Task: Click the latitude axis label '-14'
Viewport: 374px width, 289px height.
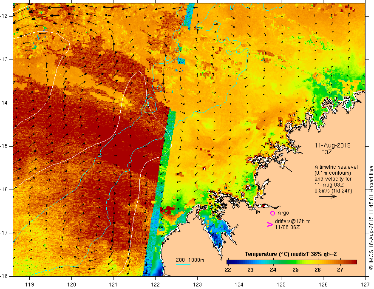Action: (4, 103)
